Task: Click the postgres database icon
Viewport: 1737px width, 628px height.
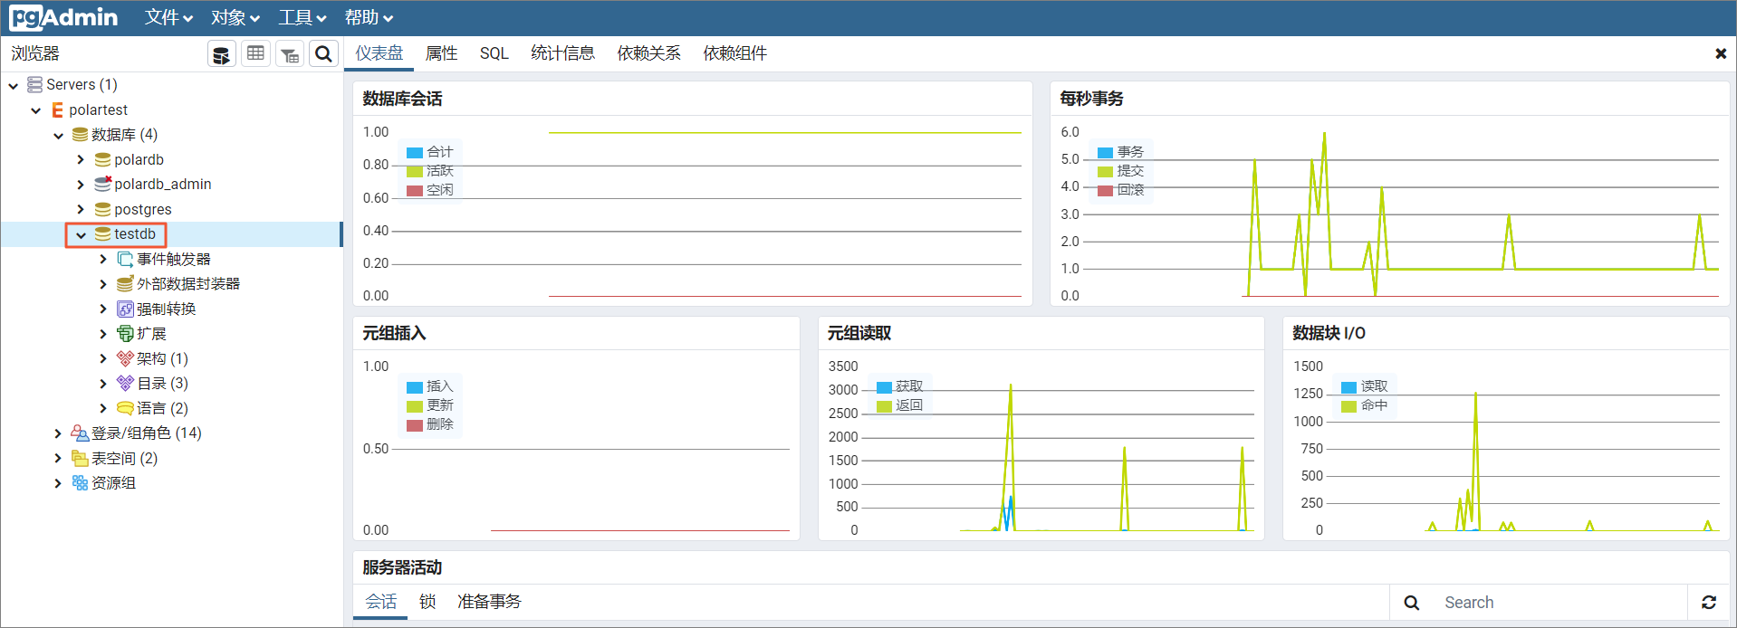Action: click(x=102, y=209)
